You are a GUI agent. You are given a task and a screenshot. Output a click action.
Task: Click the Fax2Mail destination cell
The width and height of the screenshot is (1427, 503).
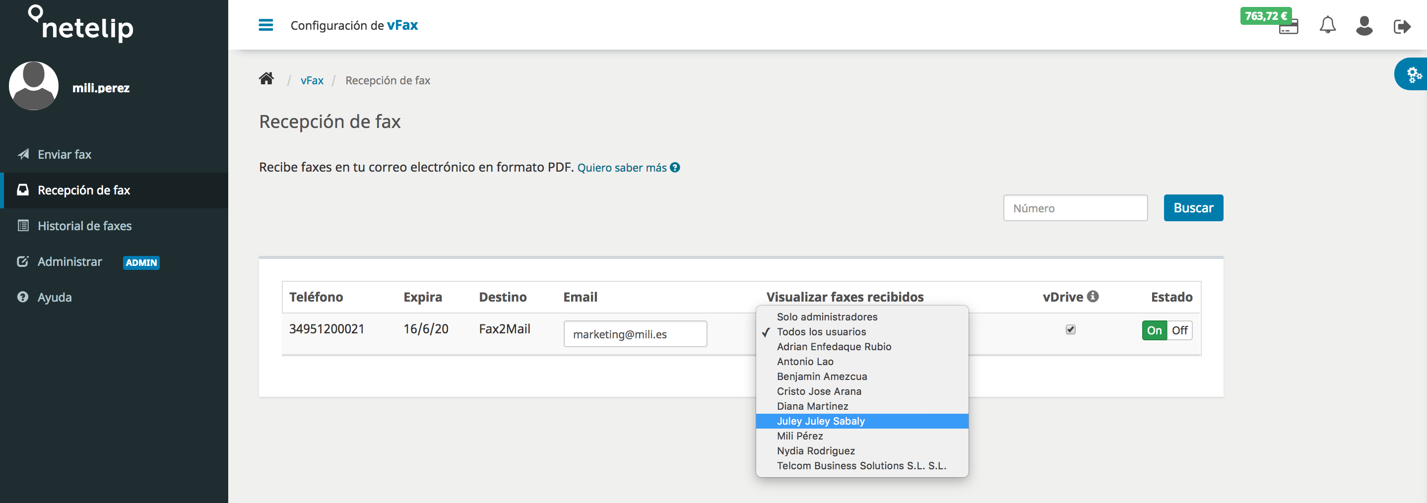pyautogui.click(x=505, y=329)
